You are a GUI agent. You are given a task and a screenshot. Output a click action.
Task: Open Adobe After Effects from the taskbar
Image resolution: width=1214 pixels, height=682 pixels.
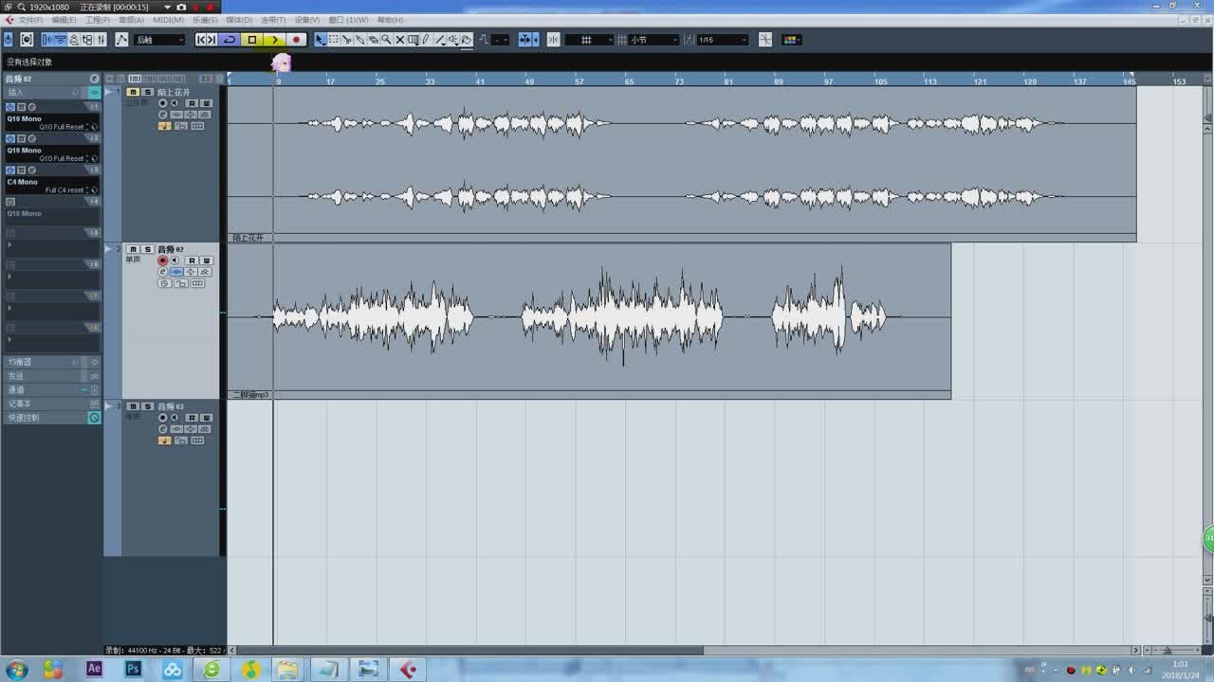[x=94, y=669]
